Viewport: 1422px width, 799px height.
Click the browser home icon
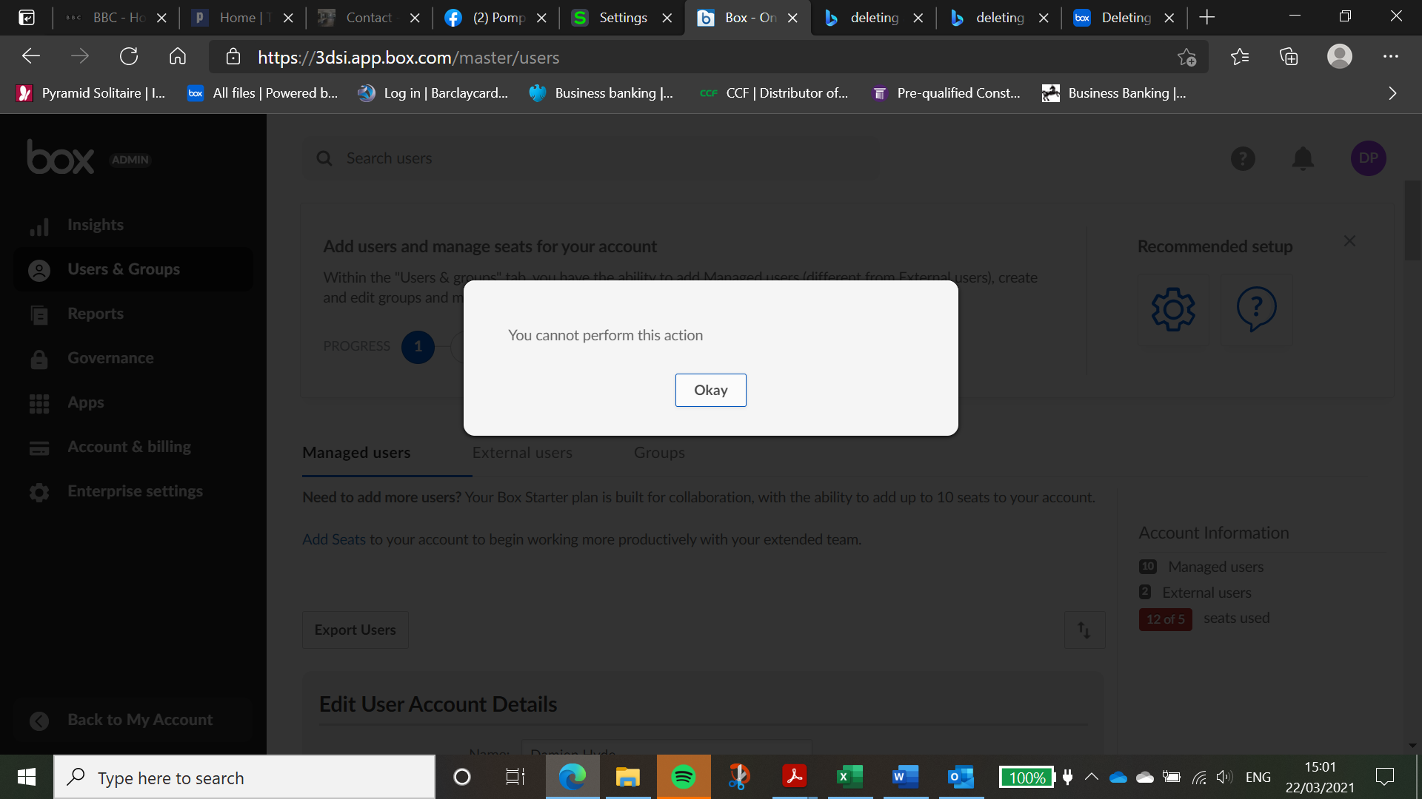pyautogui.click(x=178, y=57)
